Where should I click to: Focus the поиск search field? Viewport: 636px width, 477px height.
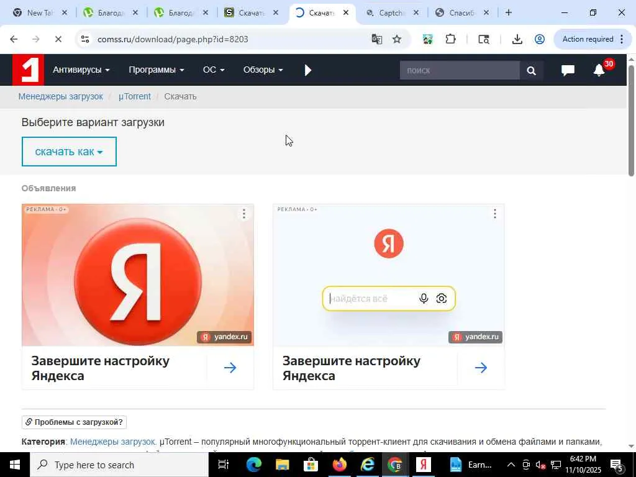point(460,70)
